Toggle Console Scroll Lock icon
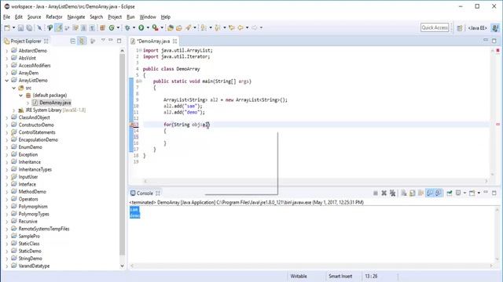 412,193
